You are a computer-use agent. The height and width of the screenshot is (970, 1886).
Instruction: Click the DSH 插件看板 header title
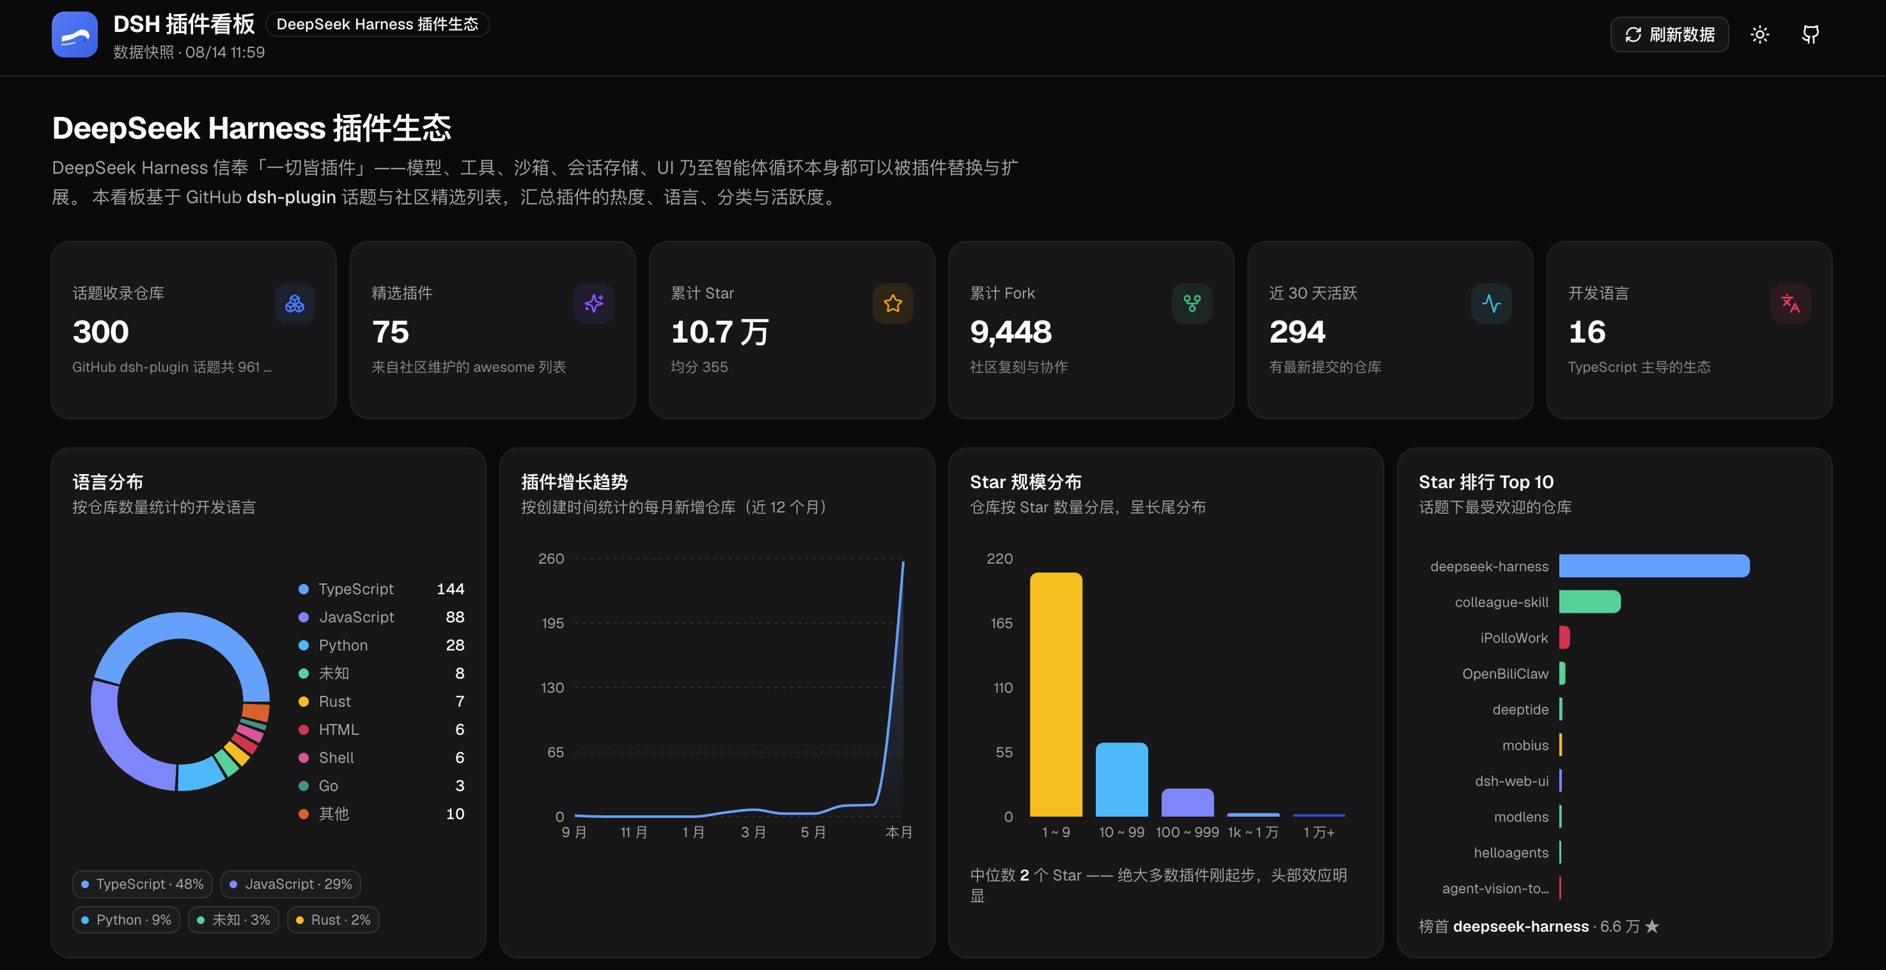pyautogui.click(x=183, y=24)
